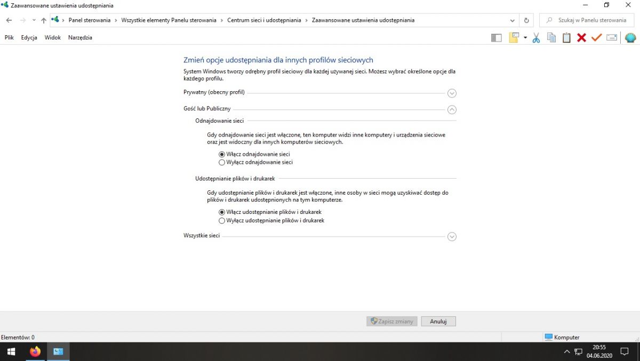Expand the Prywatny (obecny profil) section
Screen dimensions: 640x361
452,93
